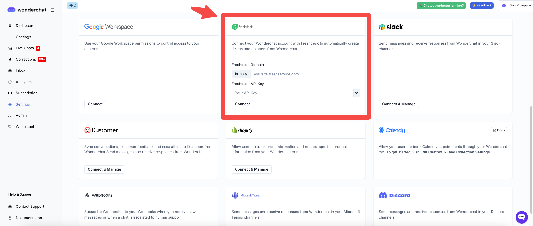Open Live Chats section
Viewport: 533px width, 226px height.
[25, 48]
